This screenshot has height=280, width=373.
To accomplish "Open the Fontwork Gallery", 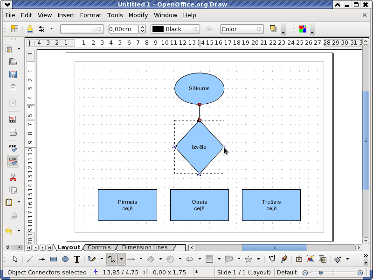I will [x=299, y=259].
